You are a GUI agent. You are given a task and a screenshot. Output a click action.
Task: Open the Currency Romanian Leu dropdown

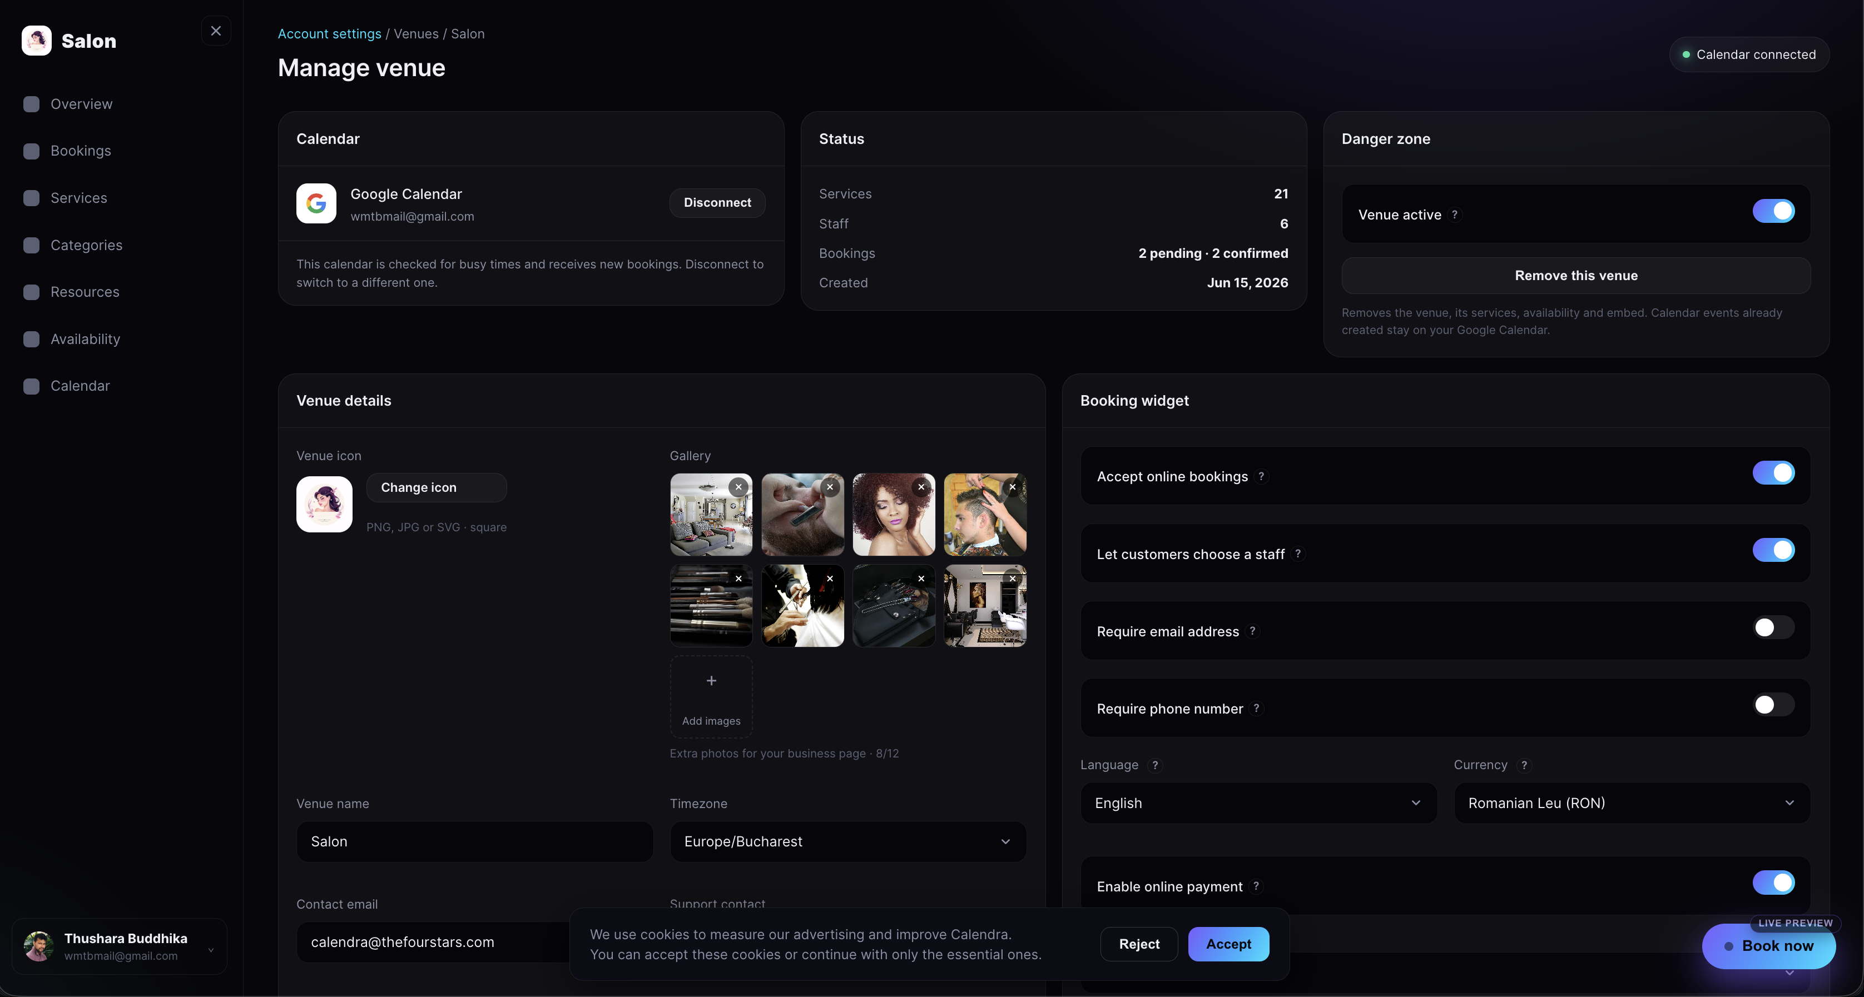coord(1632,803)
